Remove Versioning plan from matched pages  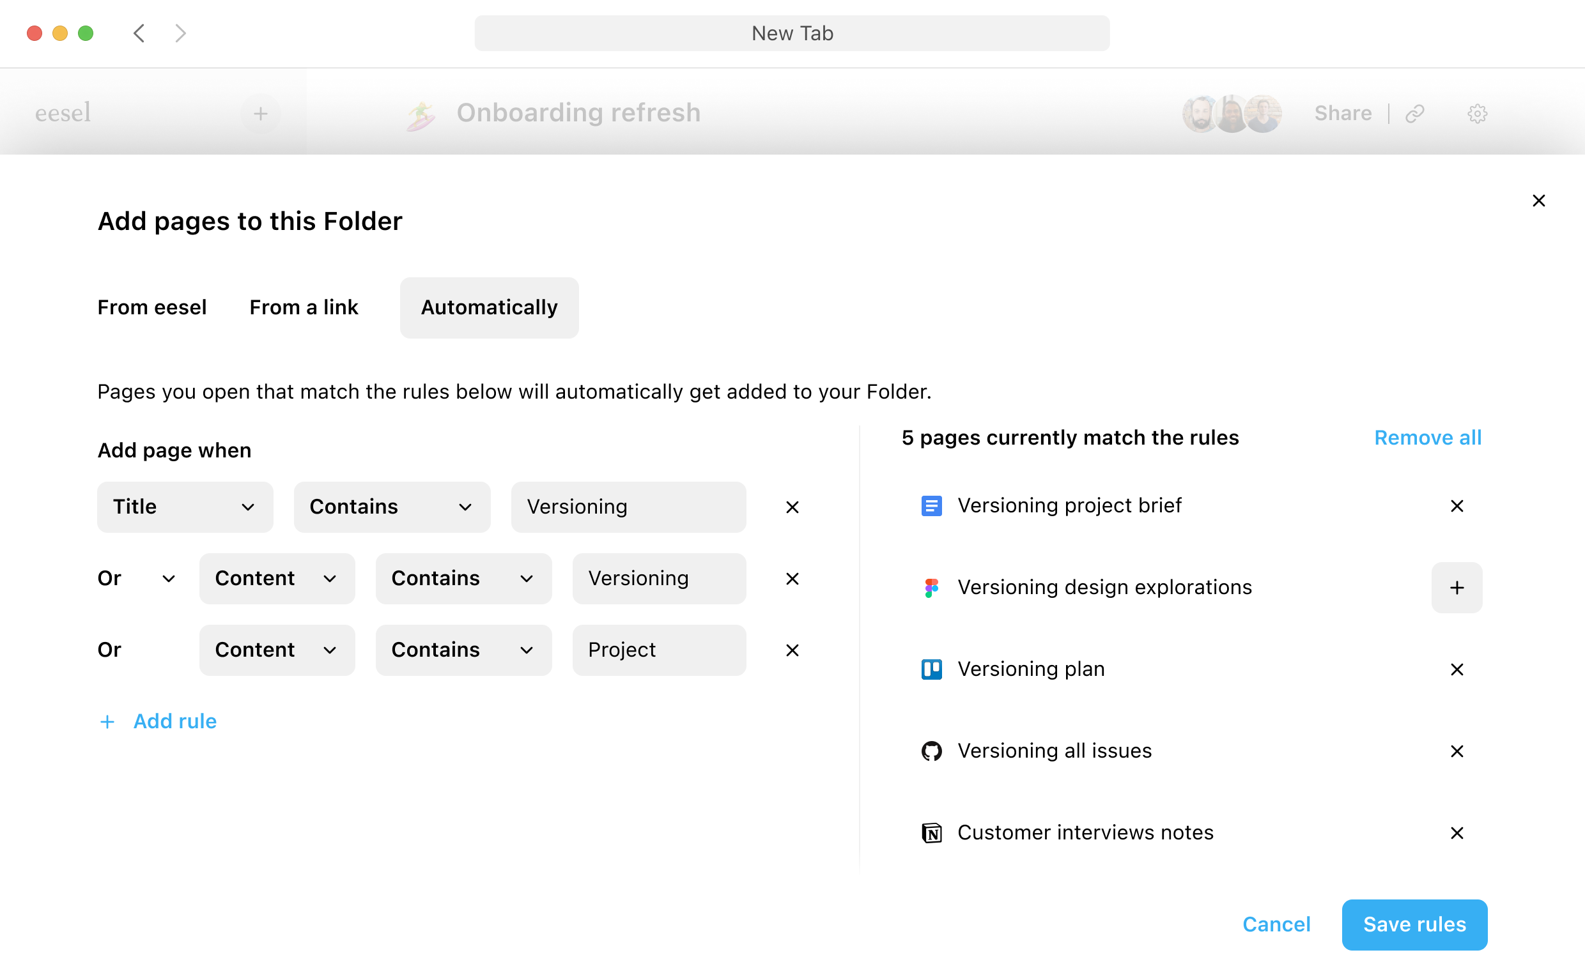[x=1457, y=669]
